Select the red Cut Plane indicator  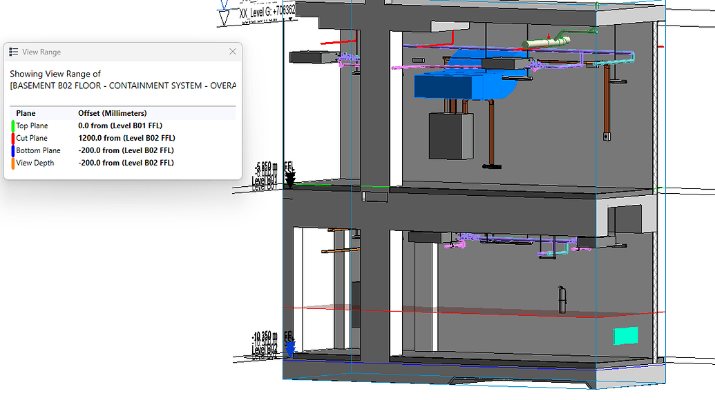[x=12, y=137]
